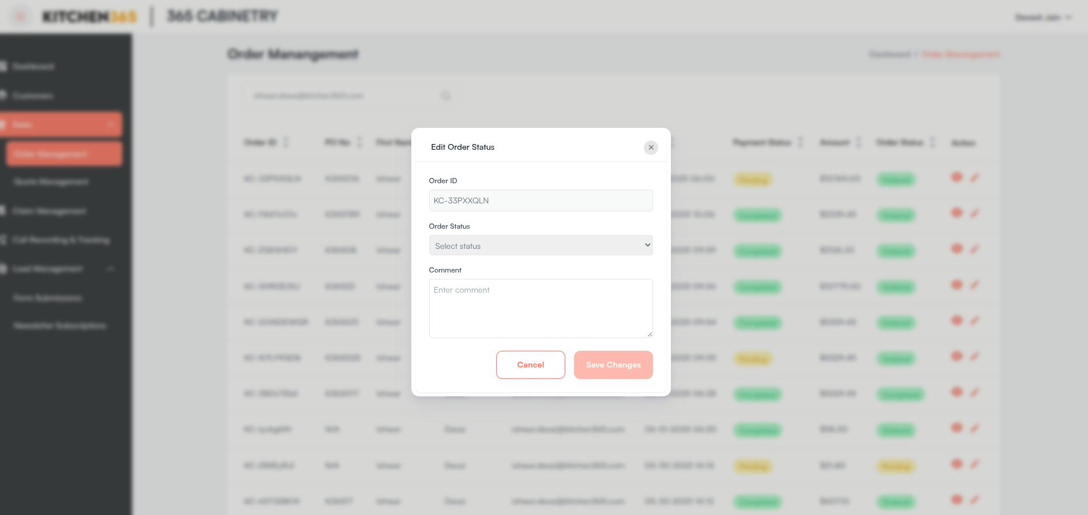Click the Order ID label
The width and height of the screenshot is (1088, 515).
pyautogui.click(x=443, y=180)
